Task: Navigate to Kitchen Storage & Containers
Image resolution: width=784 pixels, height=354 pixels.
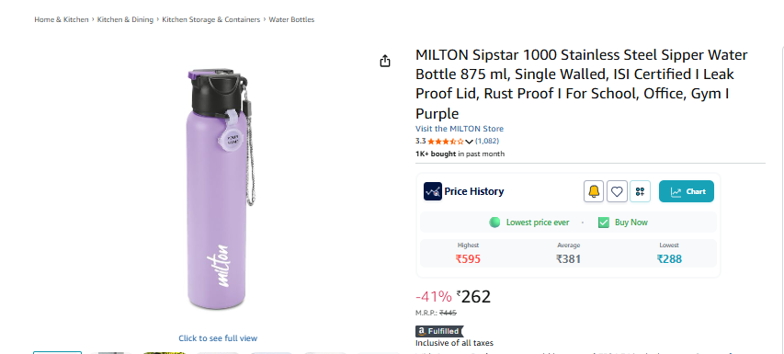Action: tap(211, 19)
